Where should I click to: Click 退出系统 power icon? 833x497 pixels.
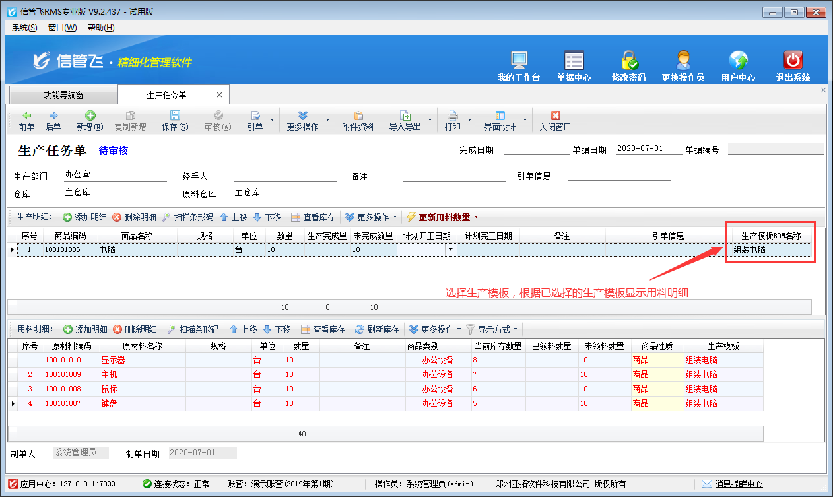(x=793, y=61)
